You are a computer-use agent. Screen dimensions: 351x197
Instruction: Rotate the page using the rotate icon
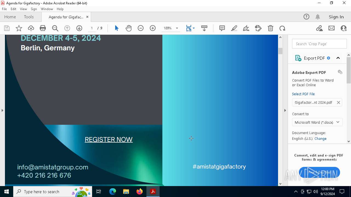(282, 28)
